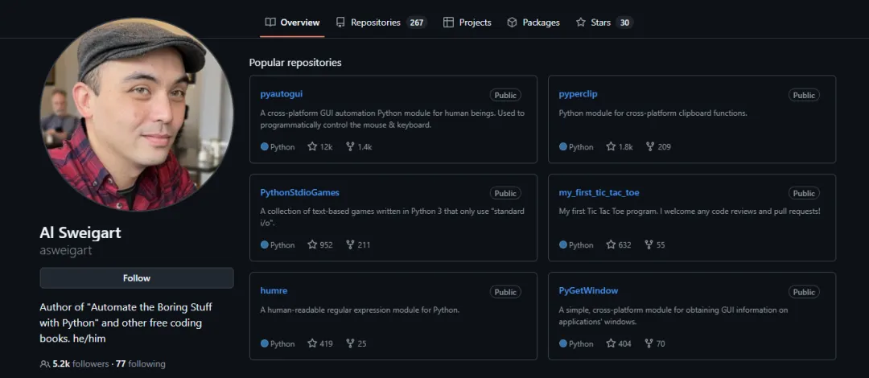Image resolution: width=869 pixels, height=378 pixels.
Task: Click the star icon on pyperclip repository
Action: point(611,147)
